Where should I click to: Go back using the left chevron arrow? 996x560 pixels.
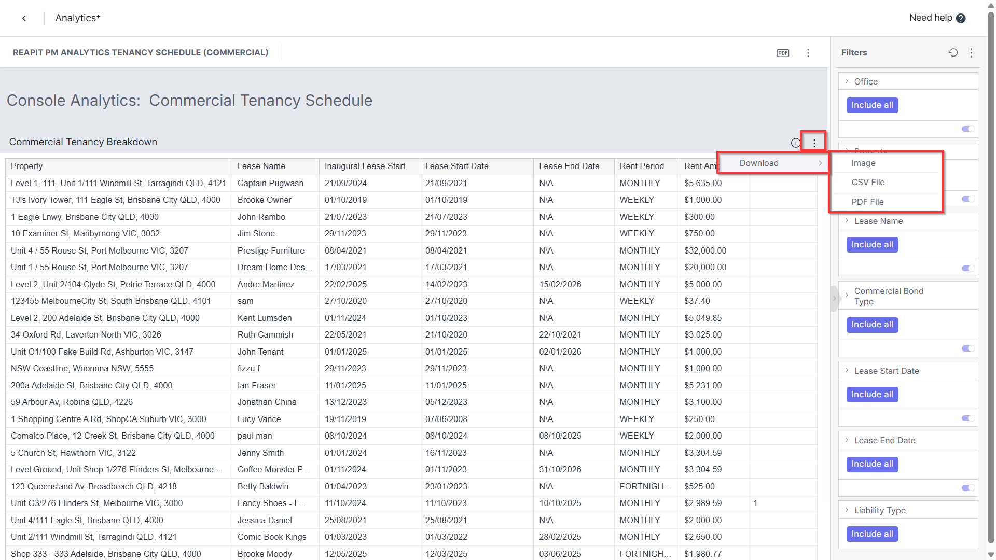(x=24, y=18)
